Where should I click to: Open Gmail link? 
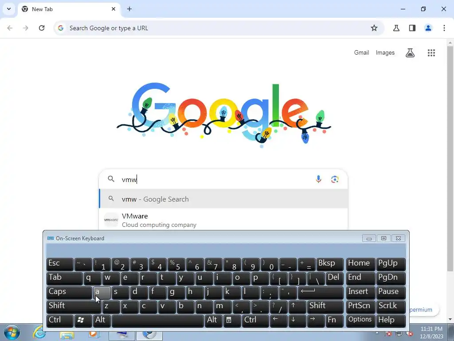361,52
